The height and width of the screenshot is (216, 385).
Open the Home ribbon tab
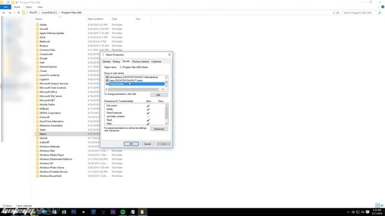[17, 7]
